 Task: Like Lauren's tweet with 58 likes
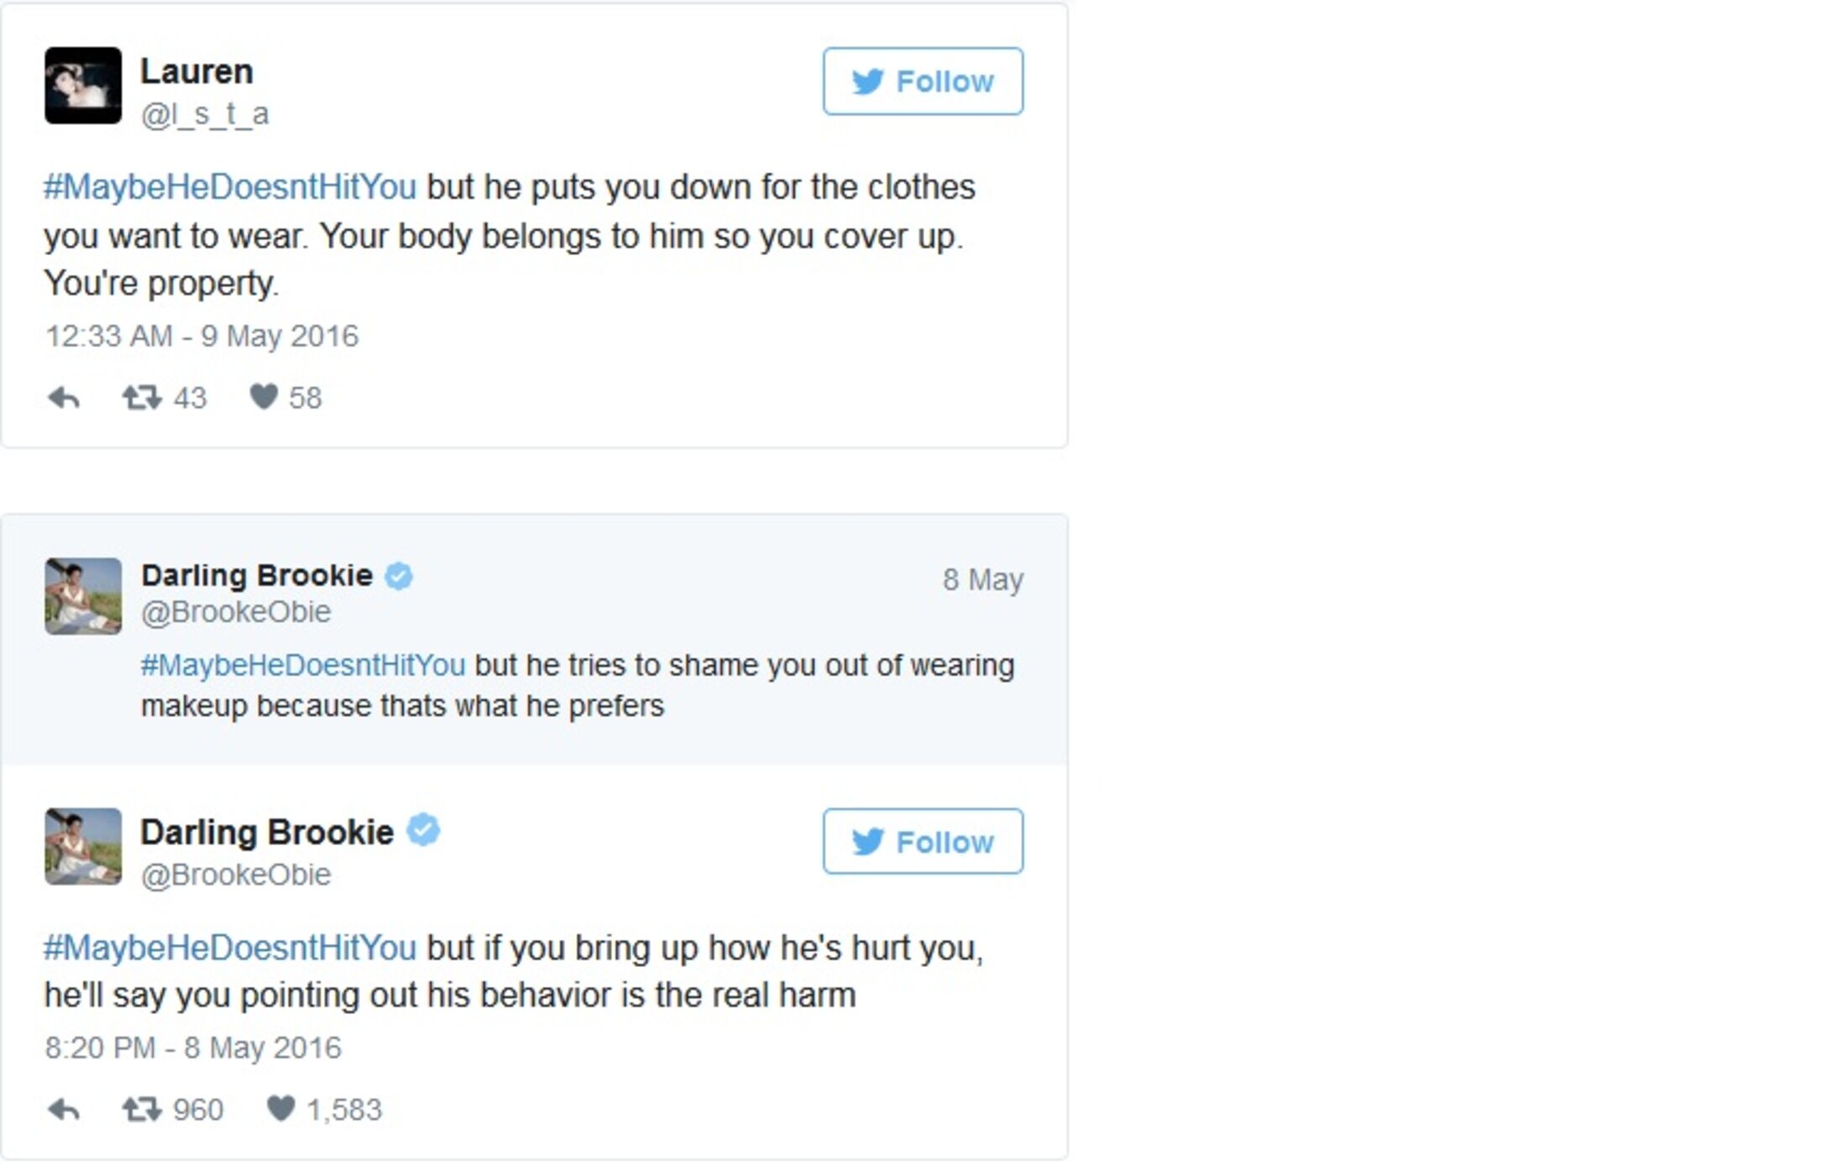[264, 396]
